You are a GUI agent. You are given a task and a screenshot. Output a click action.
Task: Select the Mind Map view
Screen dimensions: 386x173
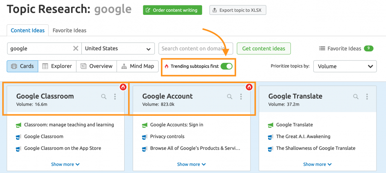138,66
